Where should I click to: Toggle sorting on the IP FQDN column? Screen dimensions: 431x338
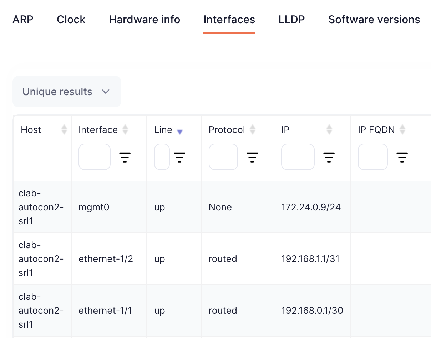click(x=402, y=130)
